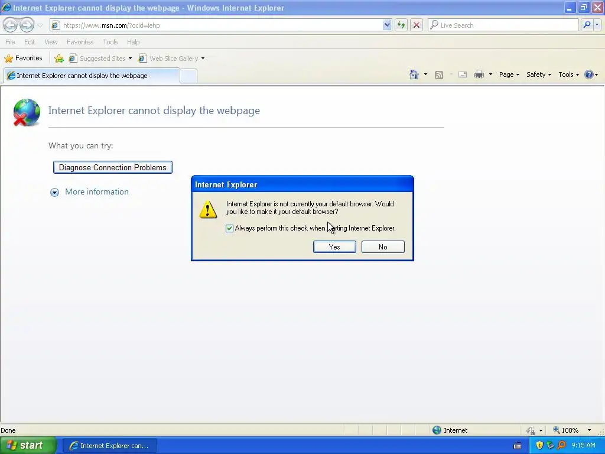Open a new blank tab
Viewport: 605px width, 454px height.
[x=188, y=76]
